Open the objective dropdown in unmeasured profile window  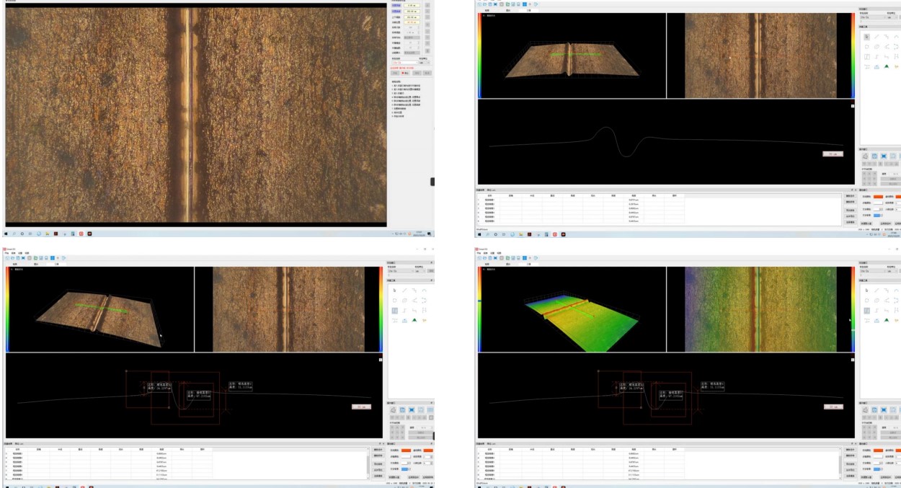(x=873, y=18)
